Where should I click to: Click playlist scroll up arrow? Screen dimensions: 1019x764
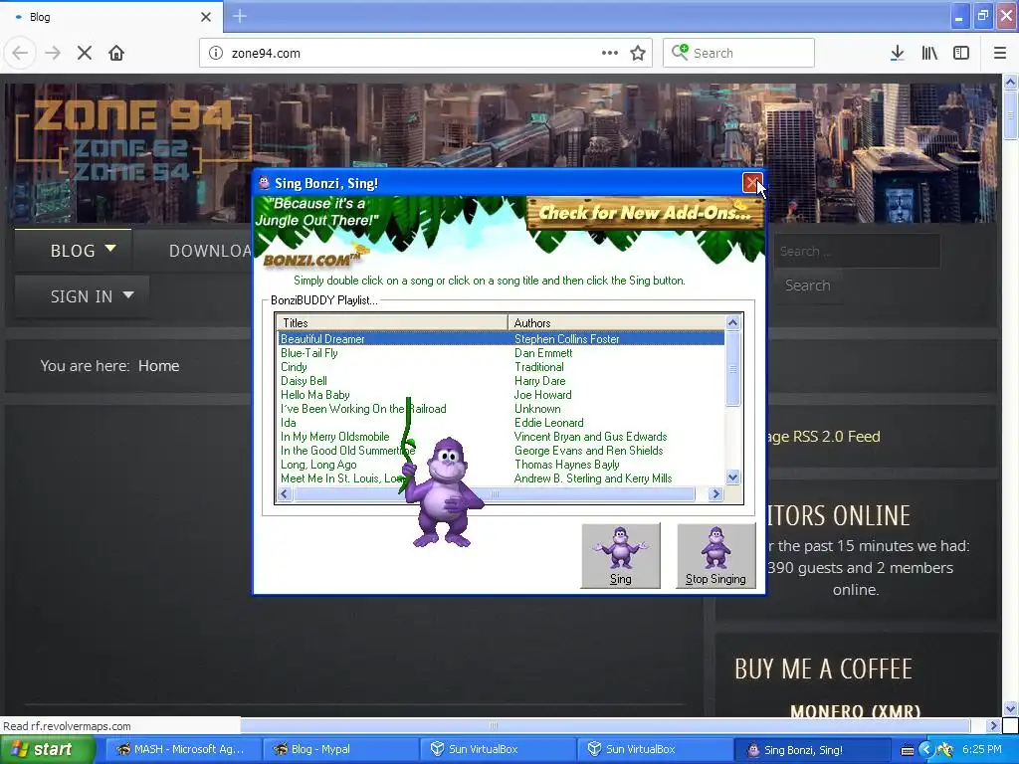(733, 323)
